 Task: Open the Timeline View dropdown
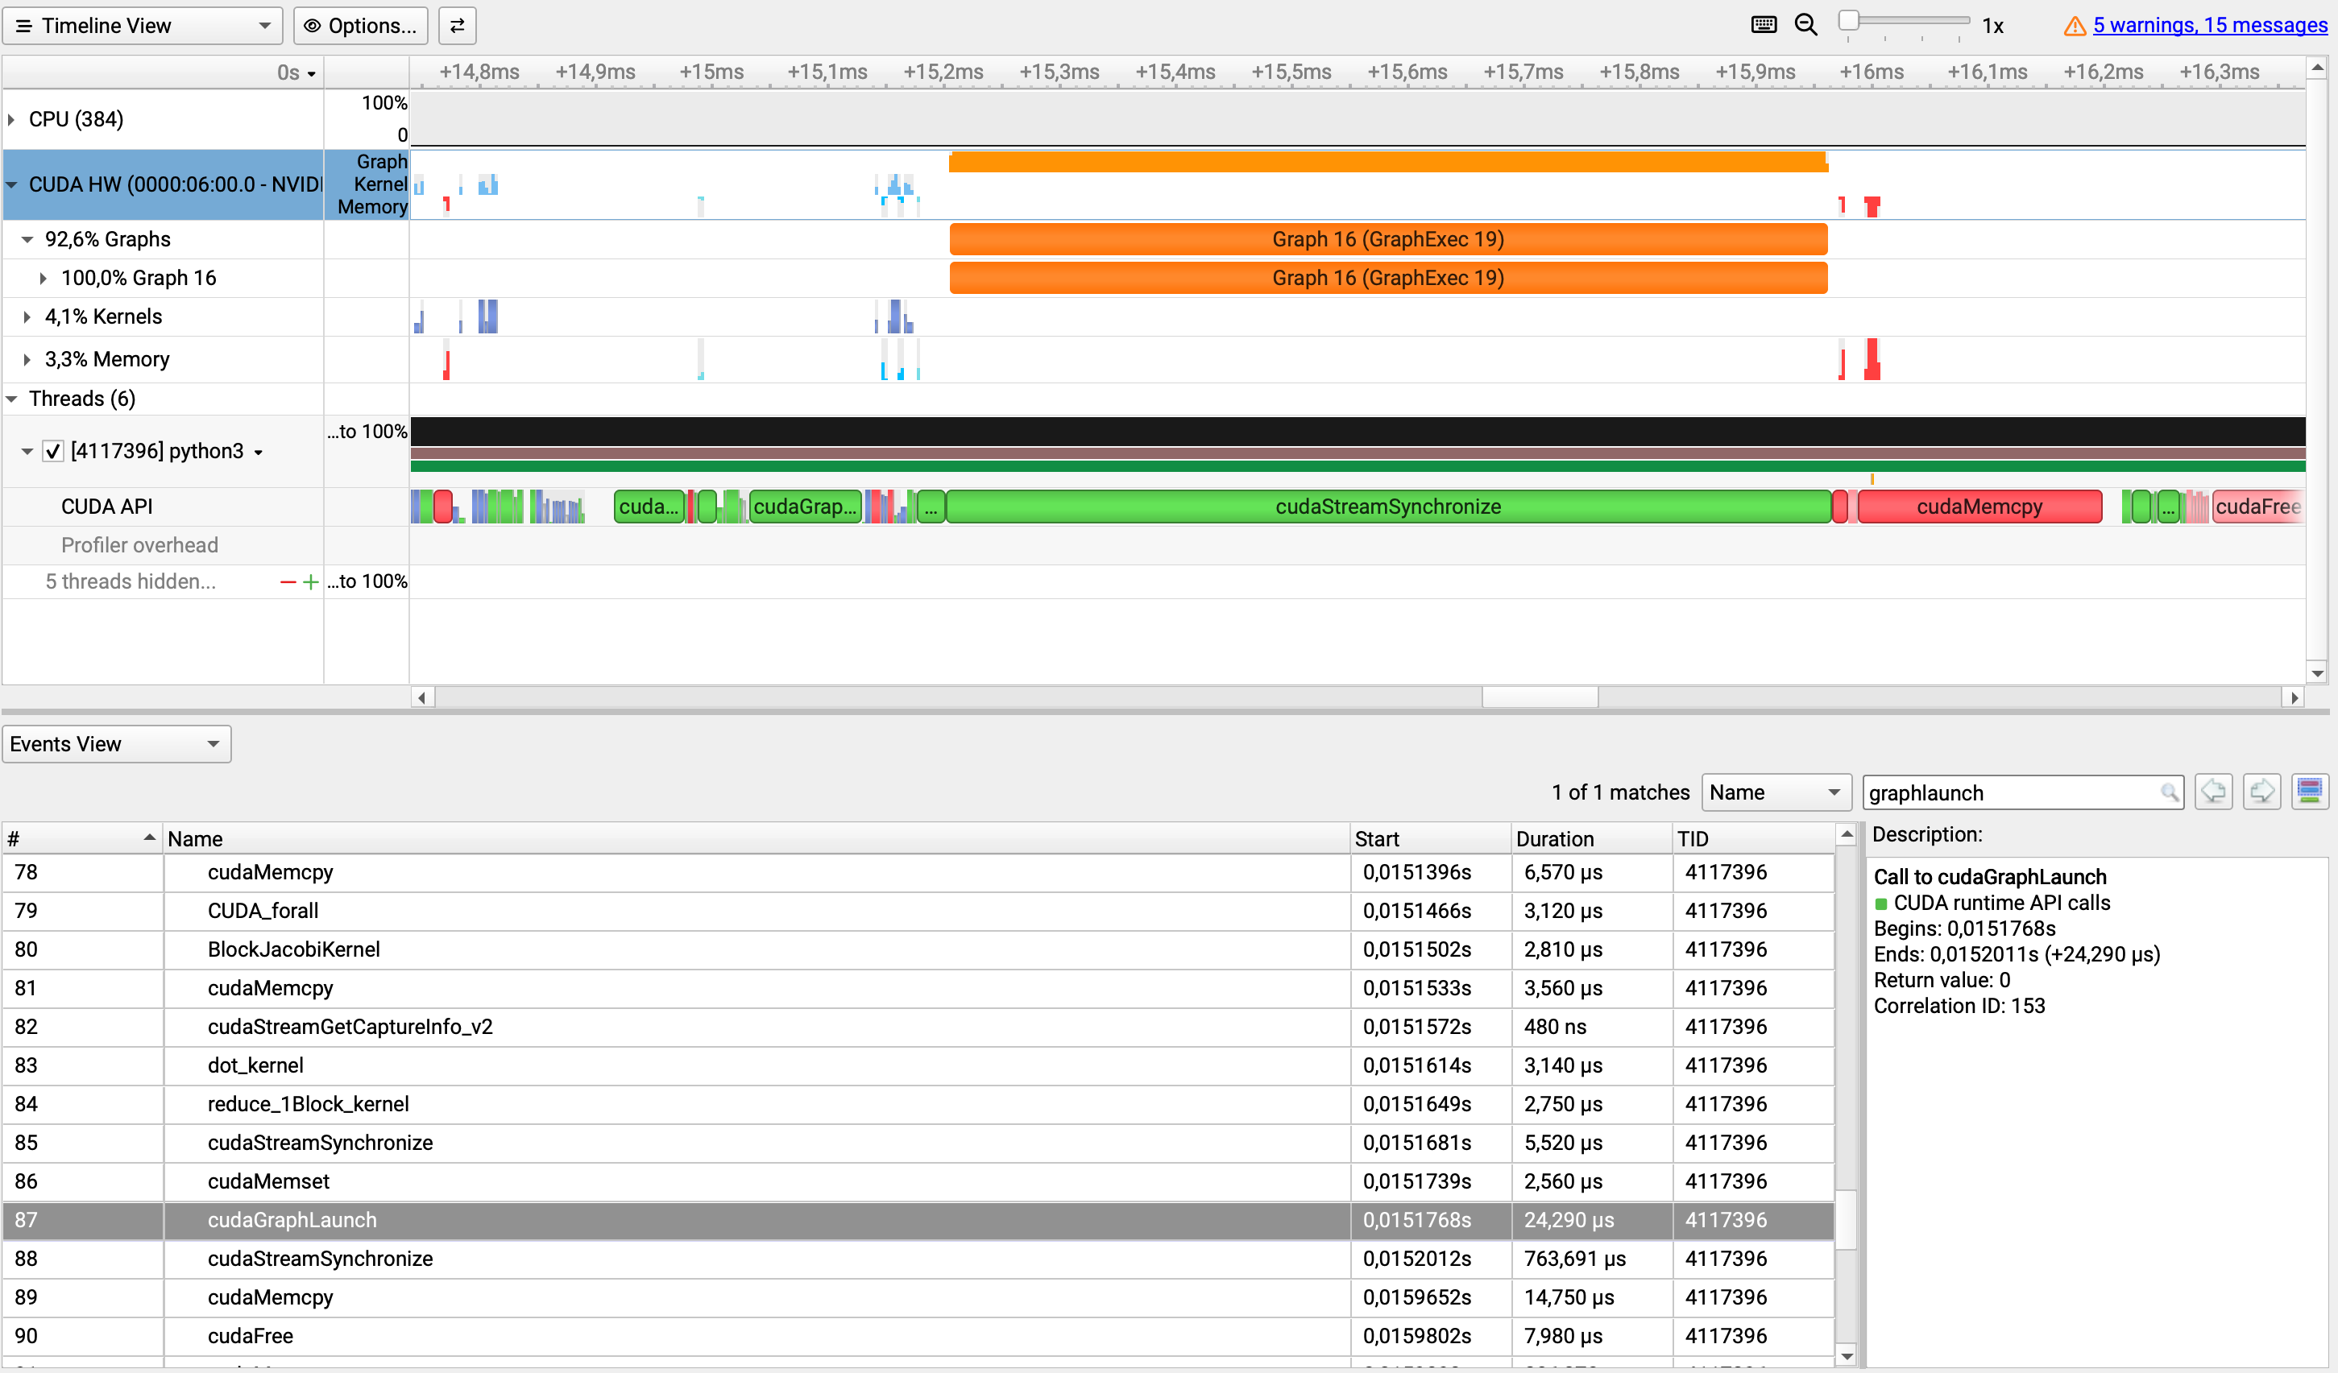pyautogui.click(x=142, y=25)
